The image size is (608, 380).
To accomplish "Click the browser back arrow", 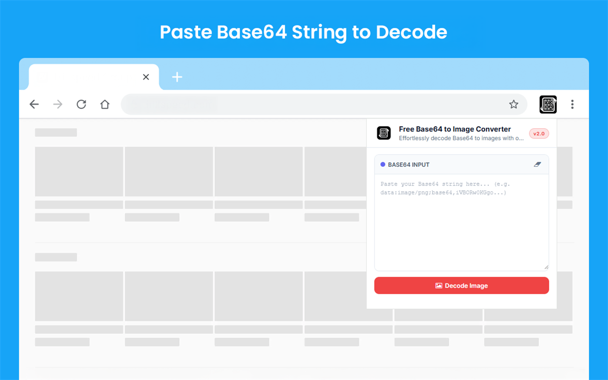I will coord(34,104).
